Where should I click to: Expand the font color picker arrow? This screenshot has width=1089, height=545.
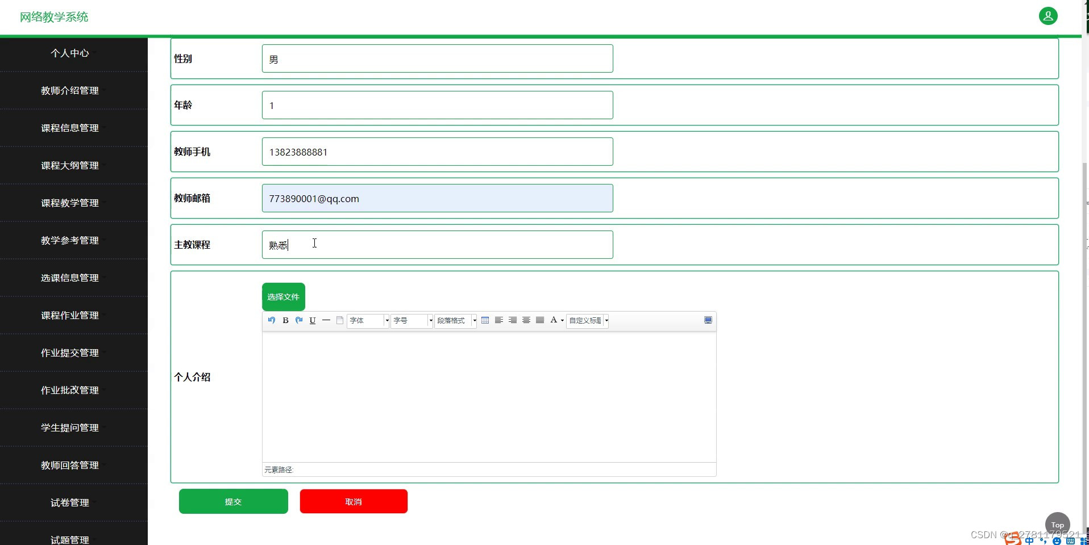[x=562, y=321]
